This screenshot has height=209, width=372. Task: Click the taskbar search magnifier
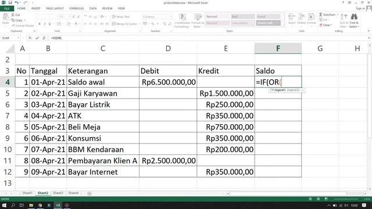[13, 205]
